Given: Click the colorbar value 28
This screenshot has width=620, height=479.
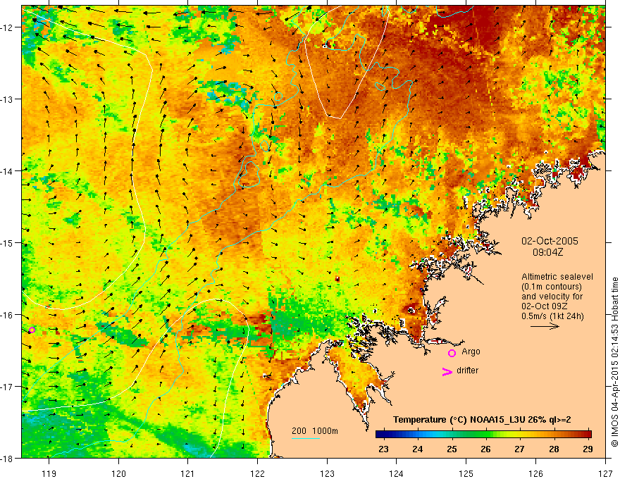Looking at the screenshot, I should click(x=554, y=449).
